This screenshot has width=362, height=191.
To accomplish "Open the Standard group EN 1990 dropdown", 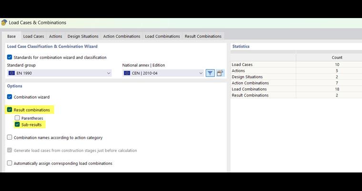I will 60,73.
